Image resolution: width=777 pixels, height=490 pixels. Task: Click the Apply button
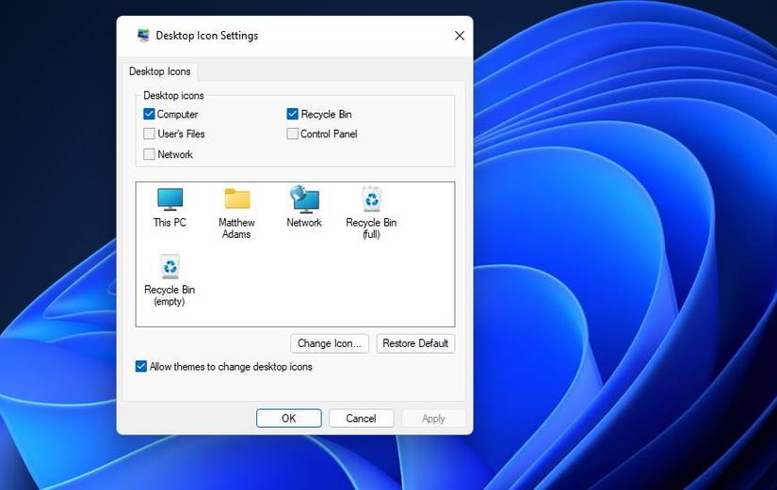point(433,419)
